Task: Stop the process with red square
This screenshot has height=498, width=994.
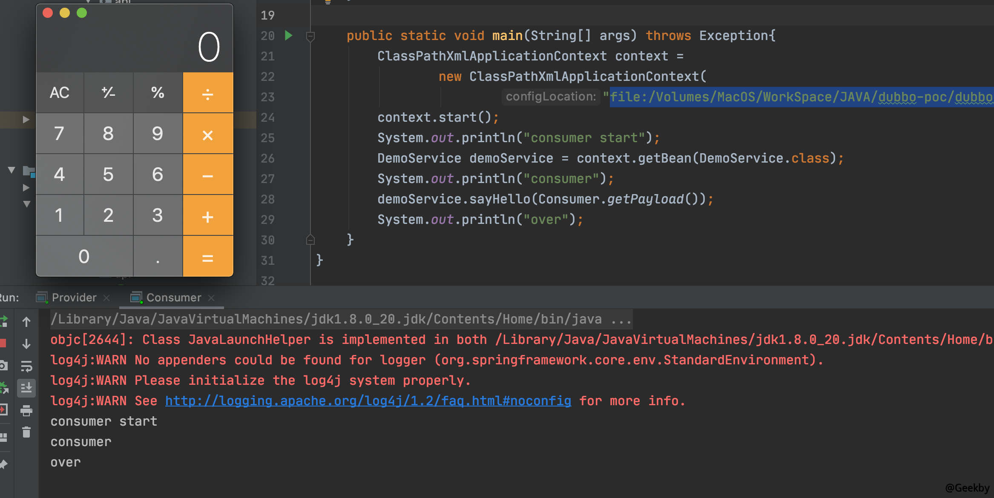Action: [3, 343]
